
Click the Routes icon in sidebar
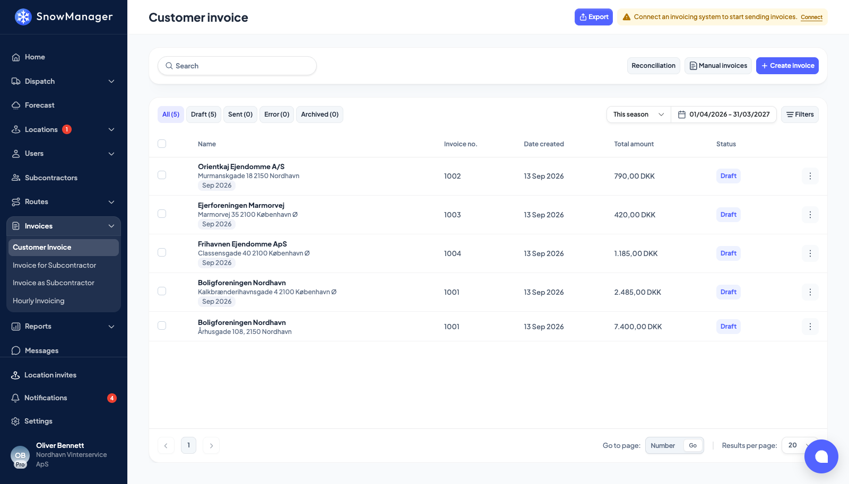pyautogui.click(x=16, y=202)
